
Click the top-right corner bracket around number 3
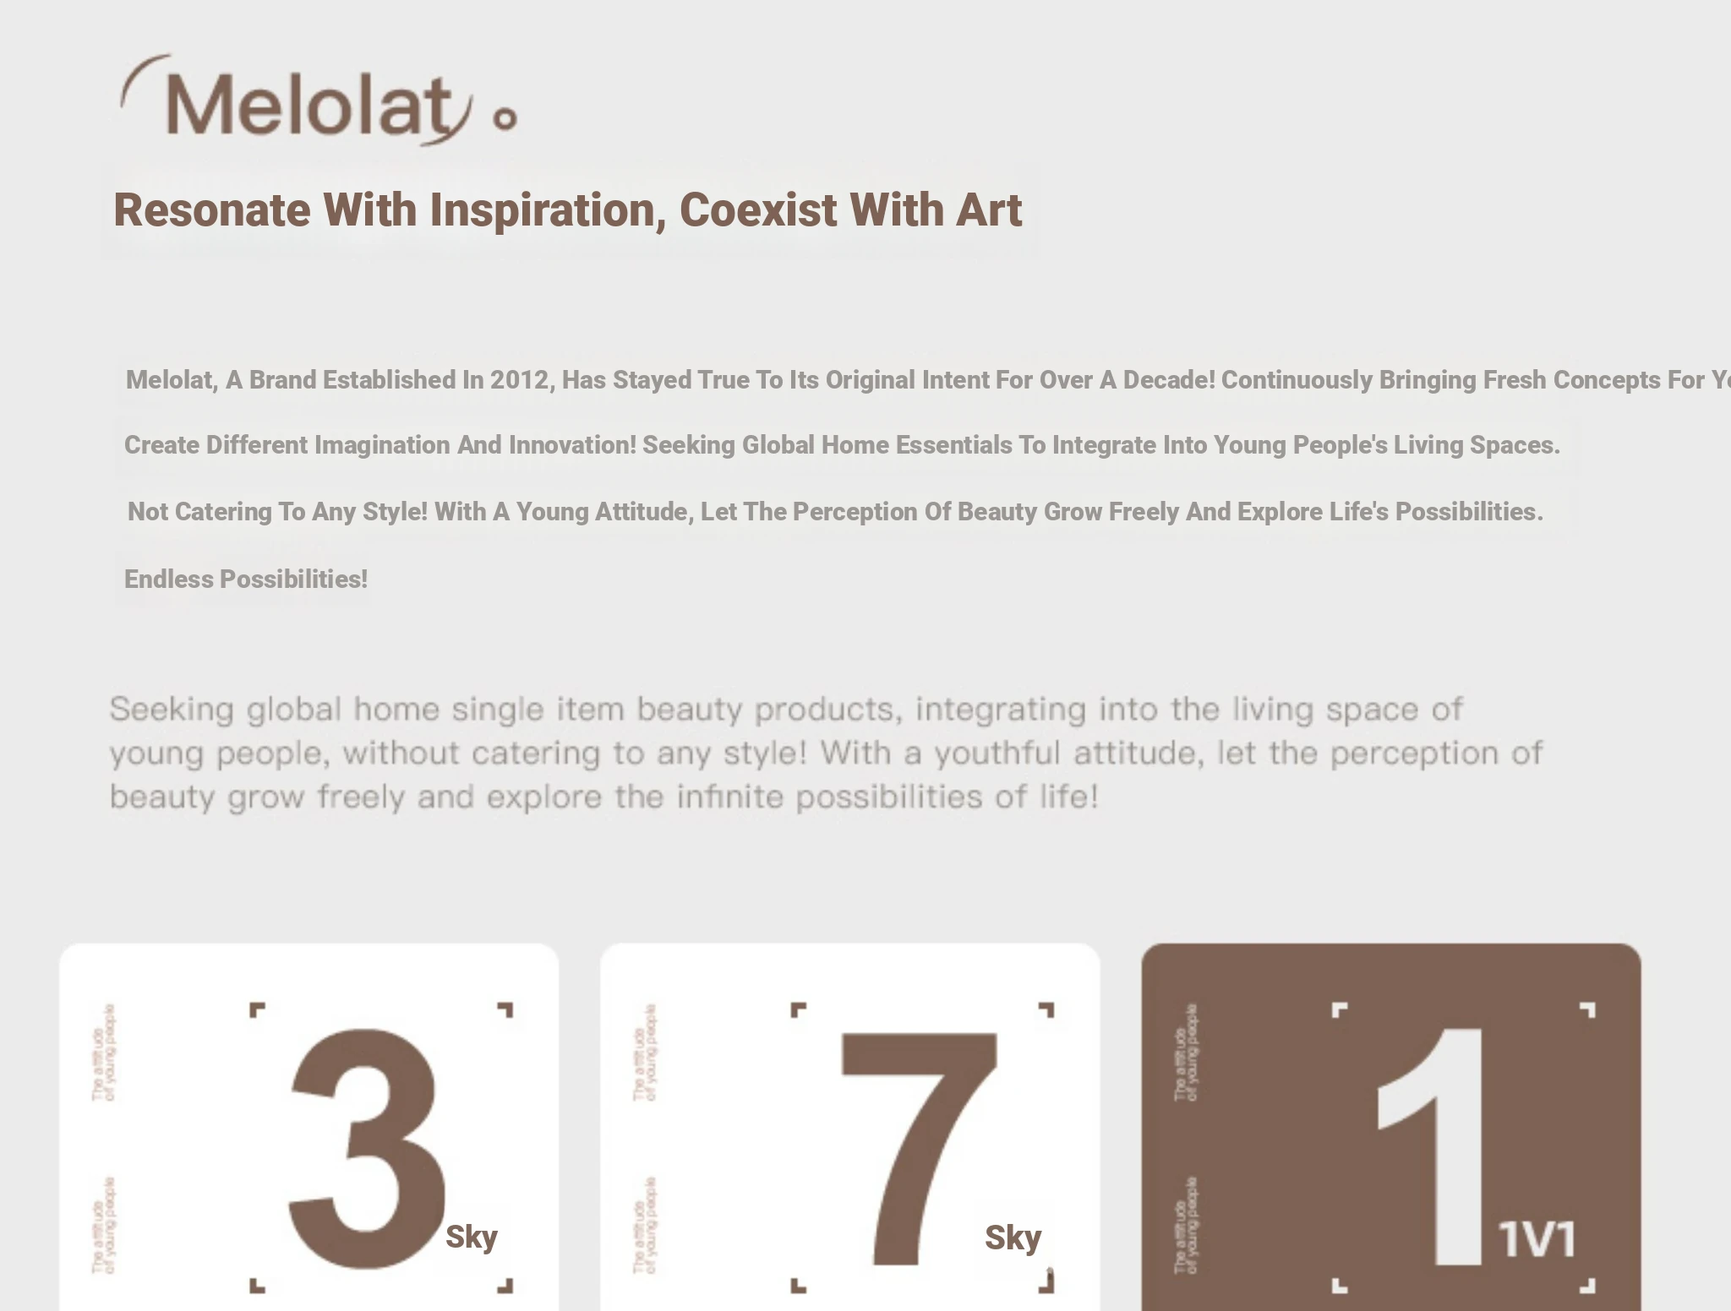pos(505,1009)
